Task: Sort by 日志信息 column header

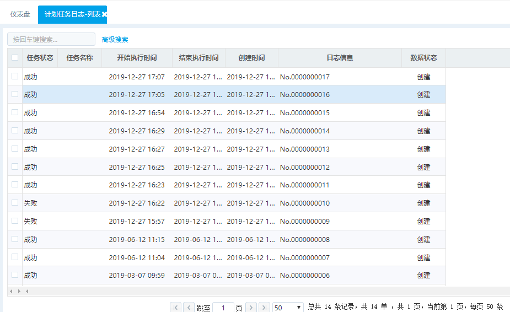Action: pos(340,58)
